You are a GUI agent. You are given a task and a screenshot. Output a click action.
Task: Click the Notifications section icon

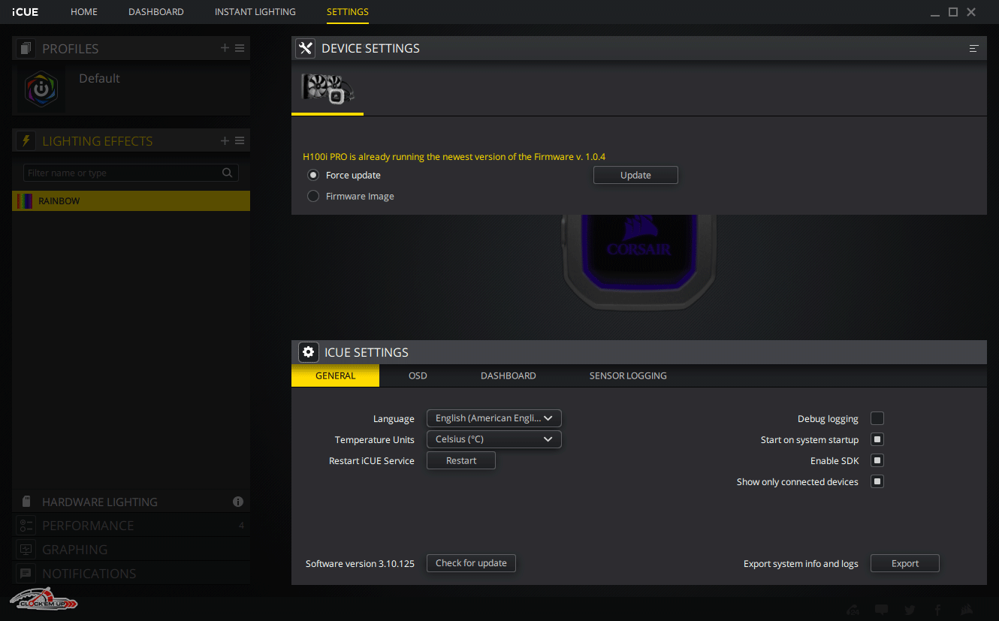26,574
